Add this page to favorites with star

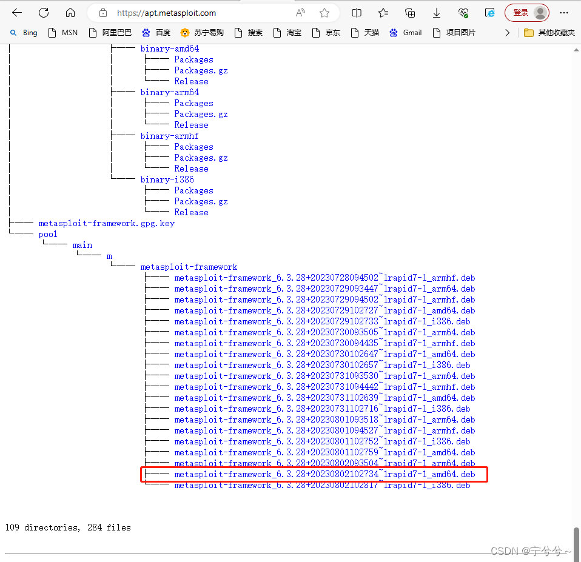(x=324, y=13)
